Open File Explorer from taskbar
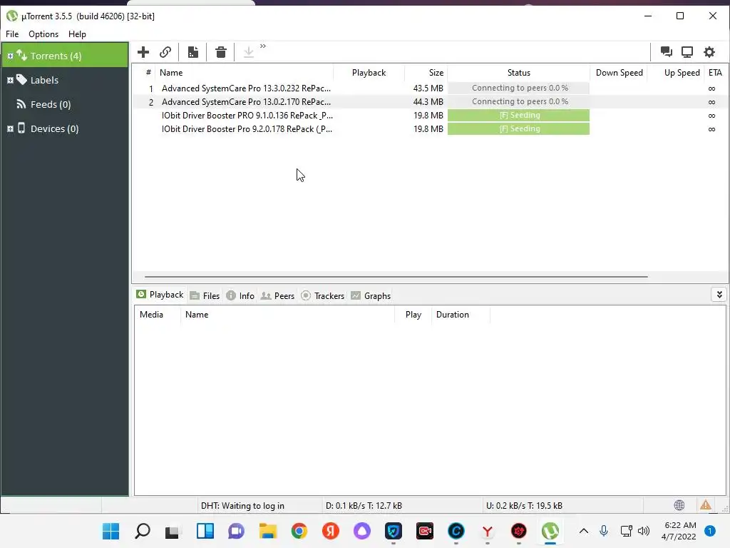 pos(268,531)
